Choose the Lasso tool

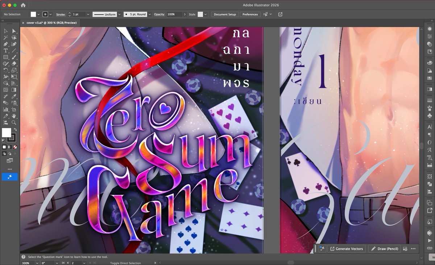(14, 38)
